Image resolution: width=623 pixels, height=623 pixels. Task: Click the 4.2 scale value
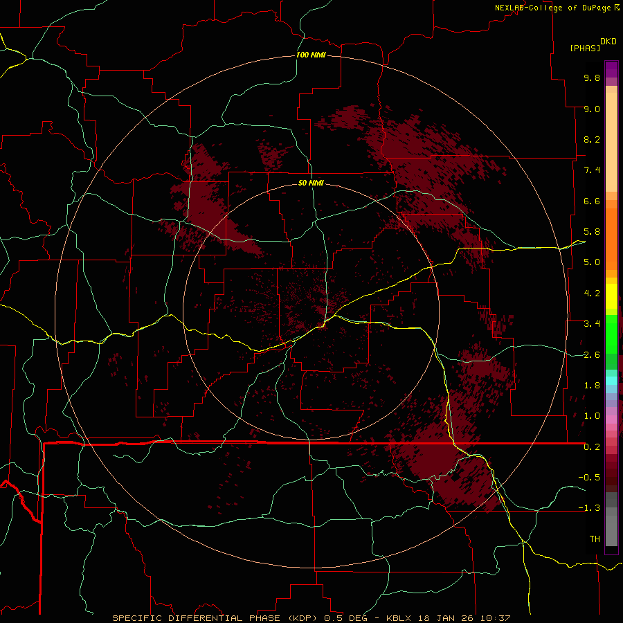pos(592,294)
